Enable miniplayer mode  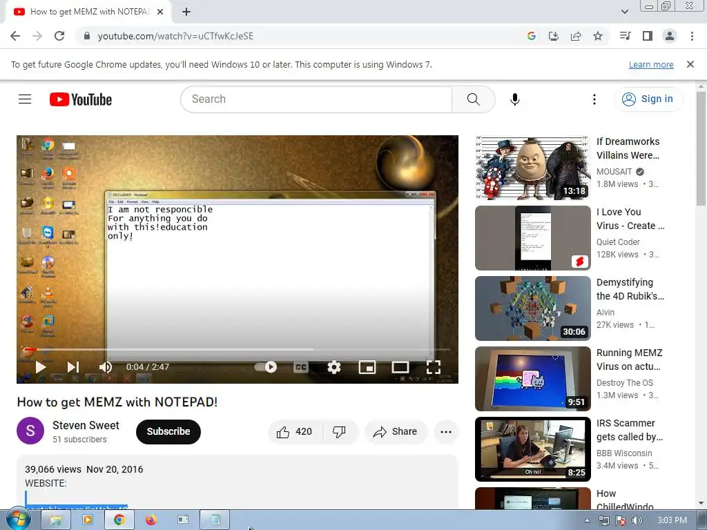pos(367,367)
